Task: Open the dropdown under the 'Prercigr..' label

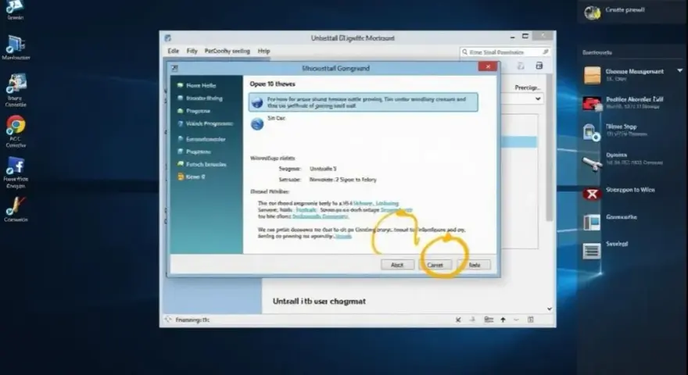Action: (538, 98)
